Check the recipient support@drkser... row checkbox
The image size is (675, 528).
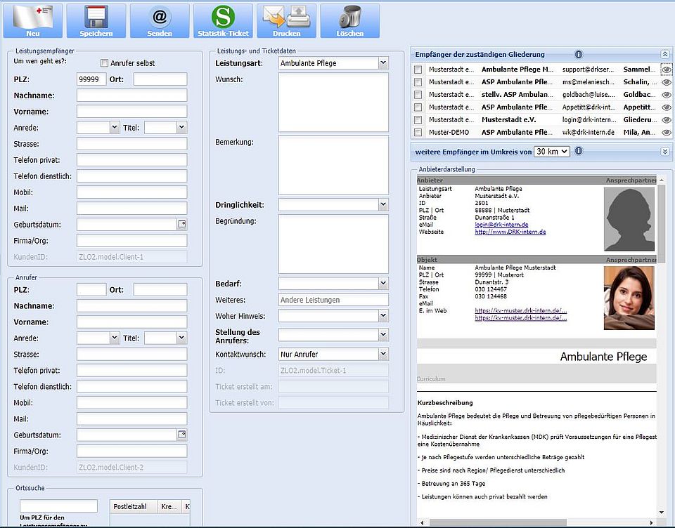(x=418, y=70)
